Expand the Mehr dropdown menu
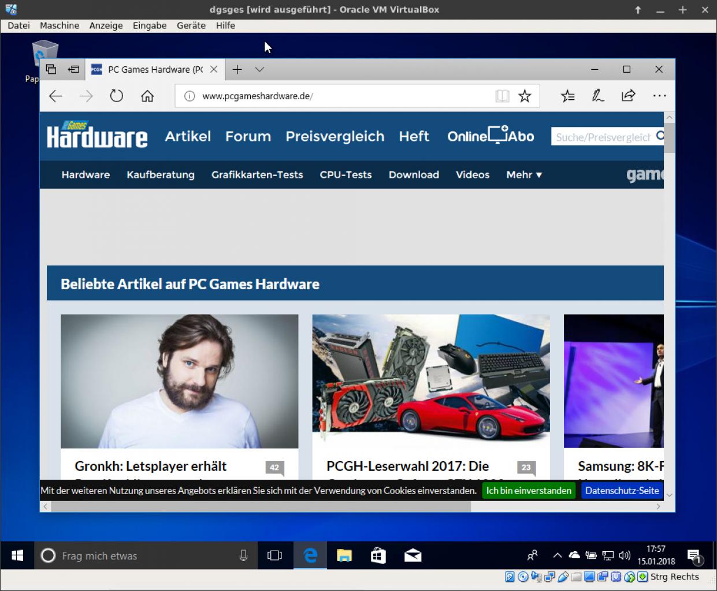This screenshot has height=591, width=717. pyautogui.click(x=524, y=174)
